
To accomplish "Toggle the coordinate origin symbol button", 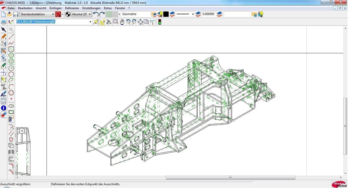I will click(68, 14).
